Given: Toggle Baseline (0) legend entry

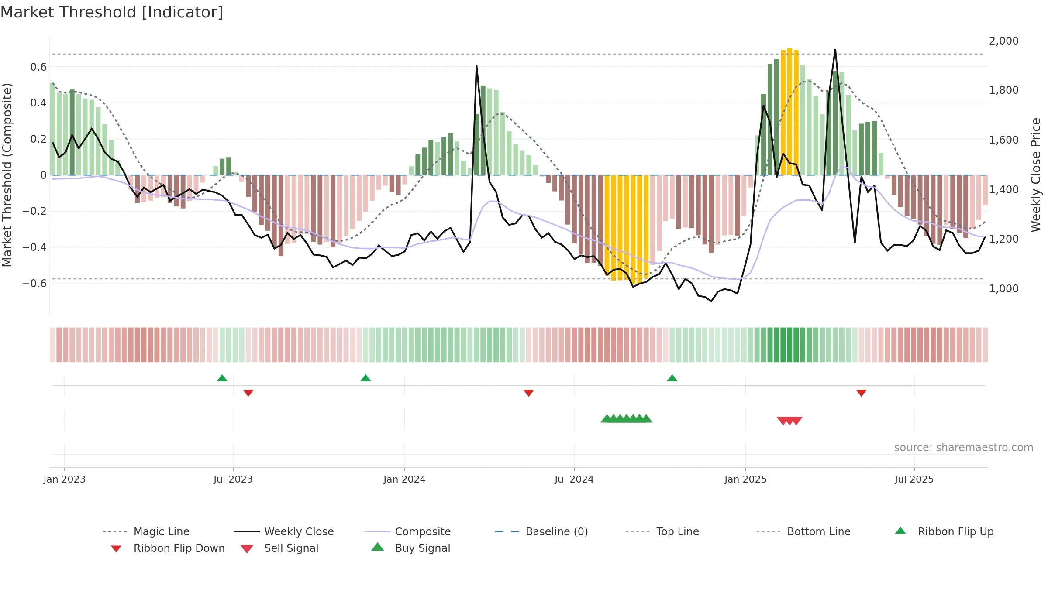Looking at the screenshot, I should pyautogui.click(x=541, y=531).
